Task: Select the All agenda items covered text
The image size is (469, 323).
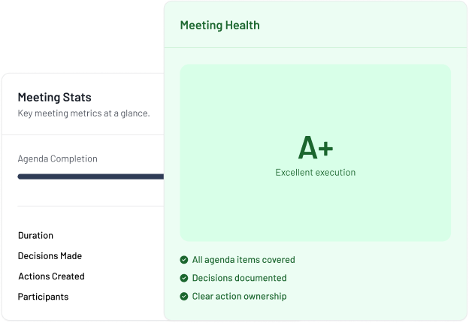Action: coord(244,260)
